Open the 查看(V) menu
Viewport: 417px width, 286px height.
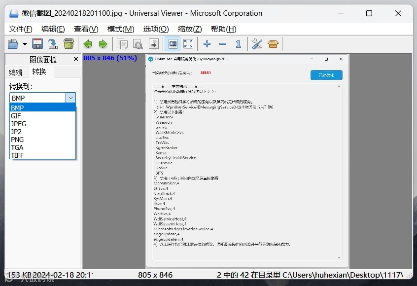[86, 29]
